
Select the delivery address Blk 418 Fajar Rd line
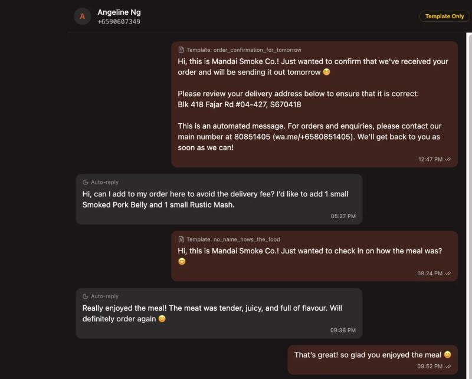[240, 104]
